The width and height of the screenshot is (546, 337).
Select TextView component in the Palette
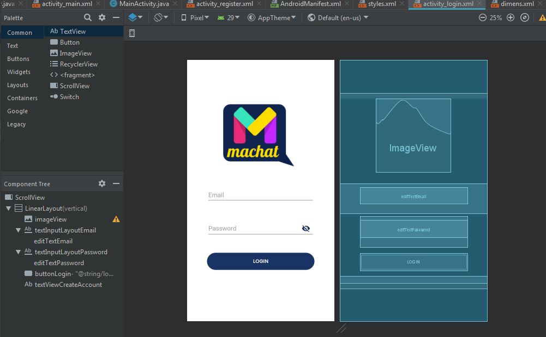[x=71, y=31]
